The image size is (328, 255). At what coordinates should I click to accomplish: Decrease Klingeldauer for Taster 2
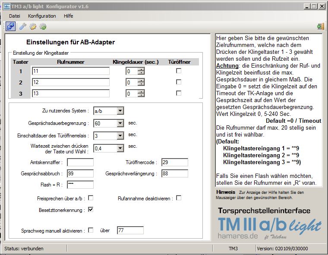(x=141, y=84)
